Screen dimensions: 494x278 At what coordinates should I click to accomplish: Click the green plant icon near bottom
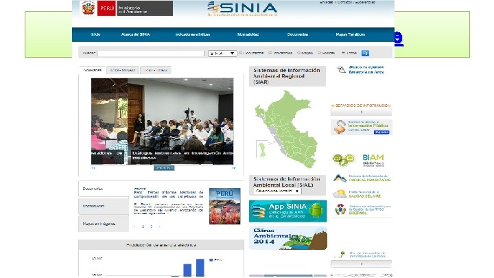point(340,254)
